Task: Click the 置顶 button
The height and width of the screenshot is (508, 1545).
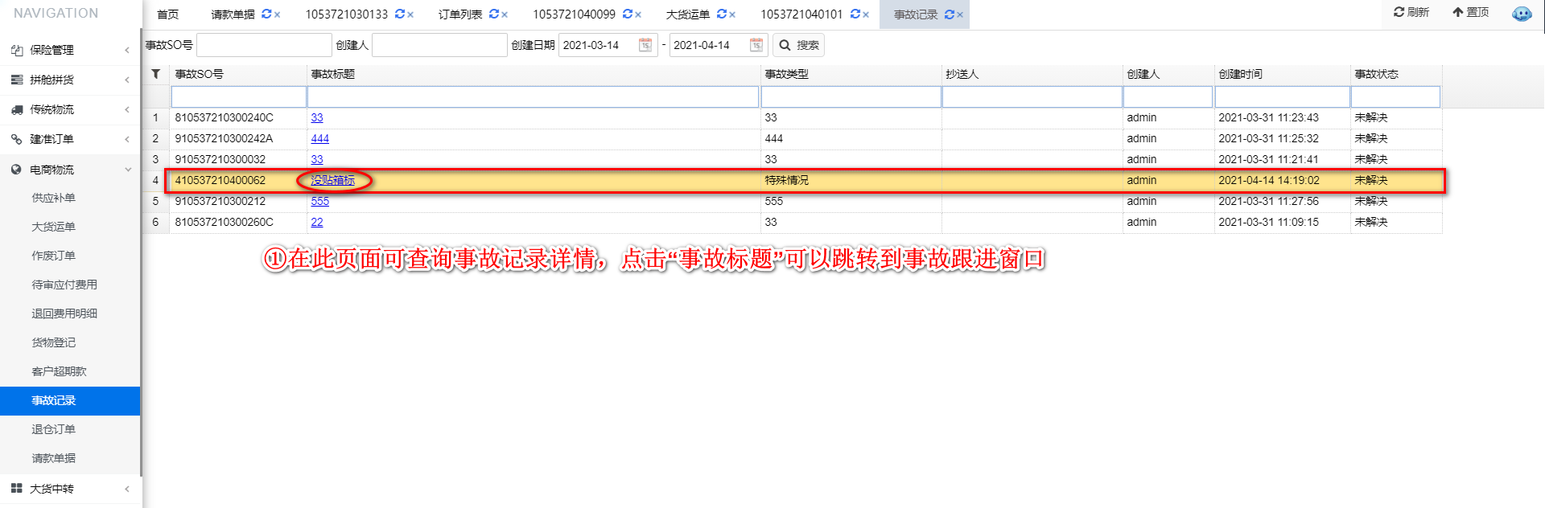Action: pos(1470,12)
